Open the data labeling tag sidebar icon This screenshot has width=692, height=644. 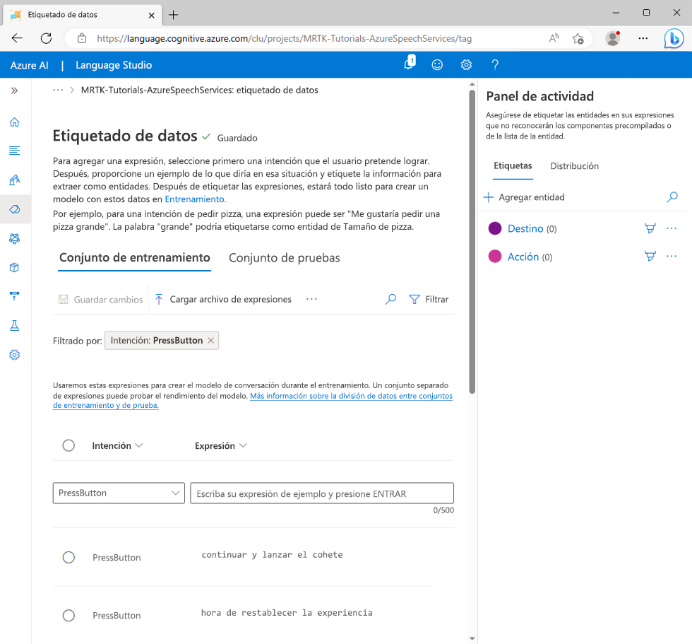(x=15, y=209)
